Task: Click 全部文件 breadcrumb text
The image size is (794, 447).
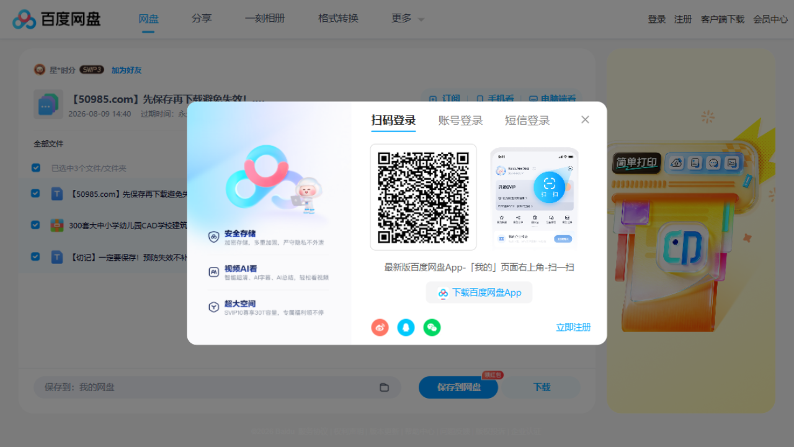Action: (48, 144)
